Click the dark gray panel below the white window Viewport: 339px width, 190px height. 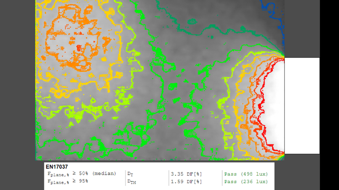(x=302, y=172)
